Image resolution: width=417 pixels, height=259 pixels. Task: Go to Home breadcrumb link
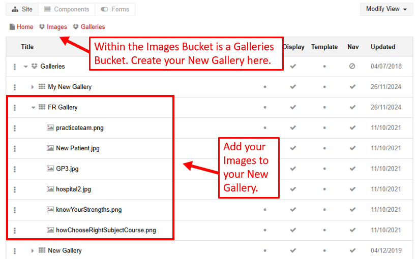(25, 27)
